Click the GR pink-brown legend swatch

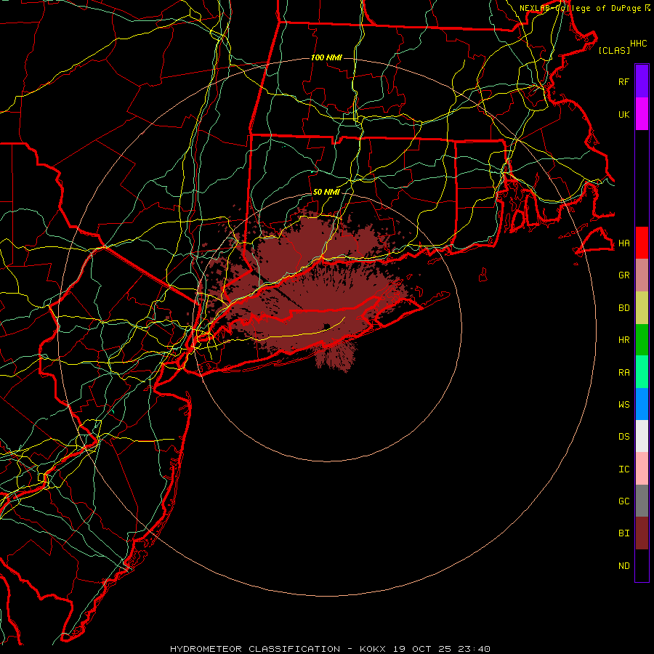coord(642,275)
